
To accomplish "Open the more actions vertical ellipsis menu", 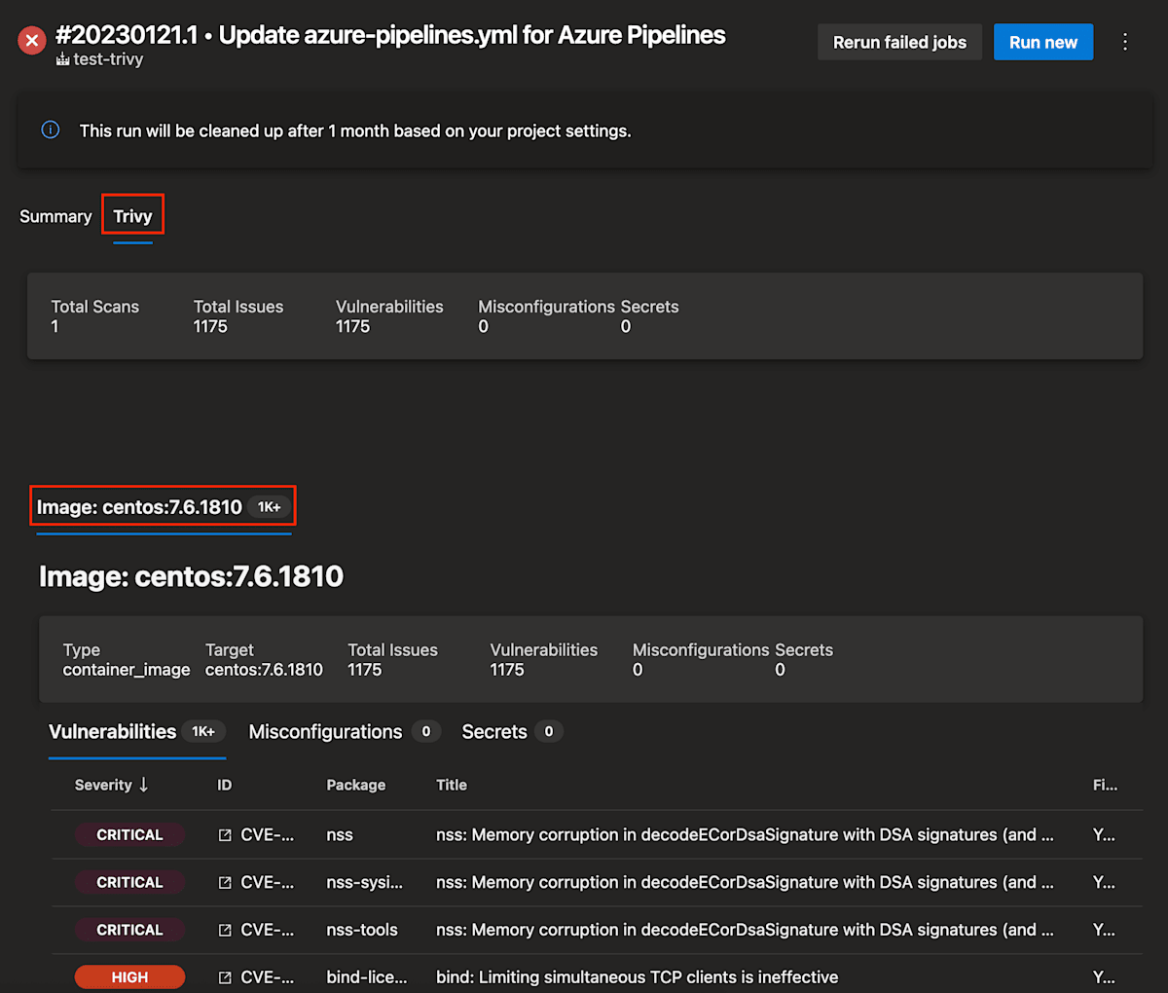I will click(1125, 42).
